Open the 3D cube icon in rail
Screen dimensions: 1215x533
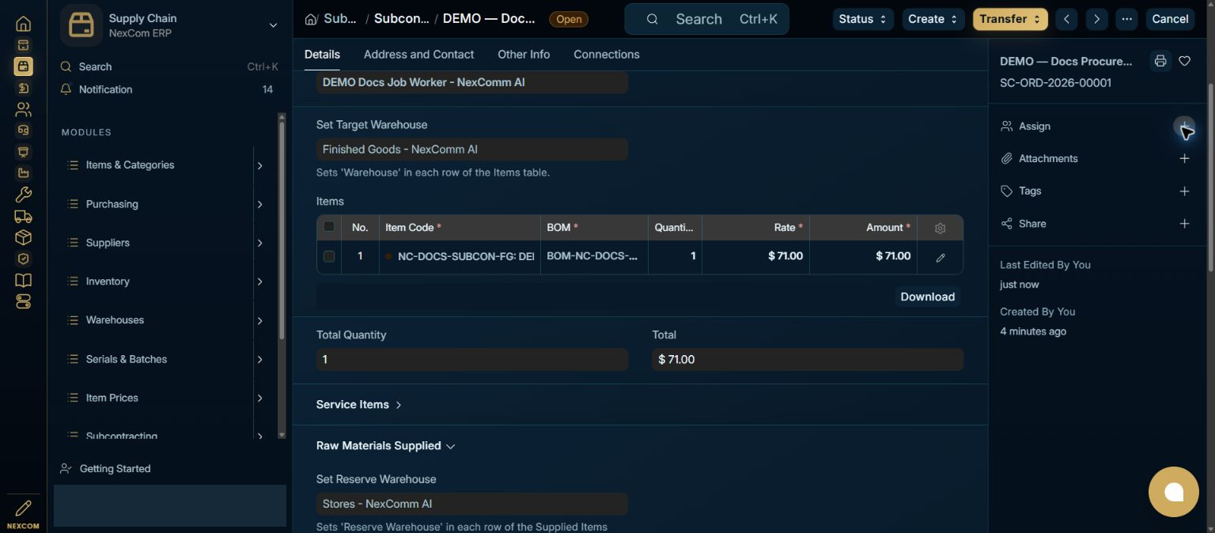(23, 237)
